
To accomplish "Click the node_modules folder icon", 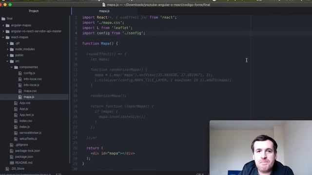I will 12,49.
